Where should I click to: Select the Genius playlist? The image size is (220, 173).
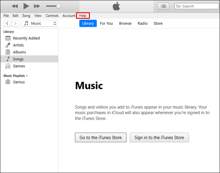coord(29,82)
